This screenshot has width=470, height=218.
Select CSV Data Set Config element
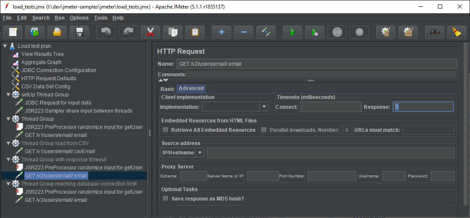point(45,86)
